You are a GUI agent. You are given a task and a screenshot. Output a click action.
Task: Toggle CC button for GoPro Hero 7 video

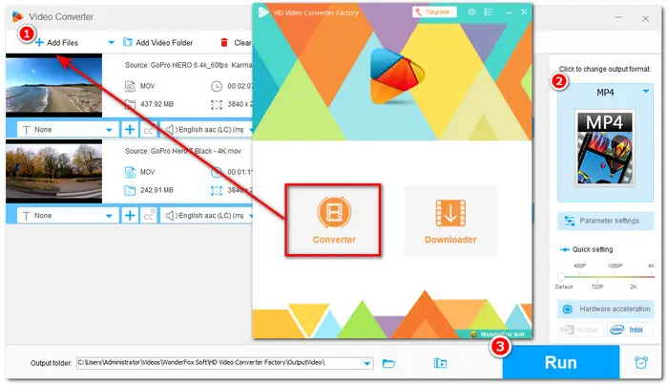[x=148, y=216]
